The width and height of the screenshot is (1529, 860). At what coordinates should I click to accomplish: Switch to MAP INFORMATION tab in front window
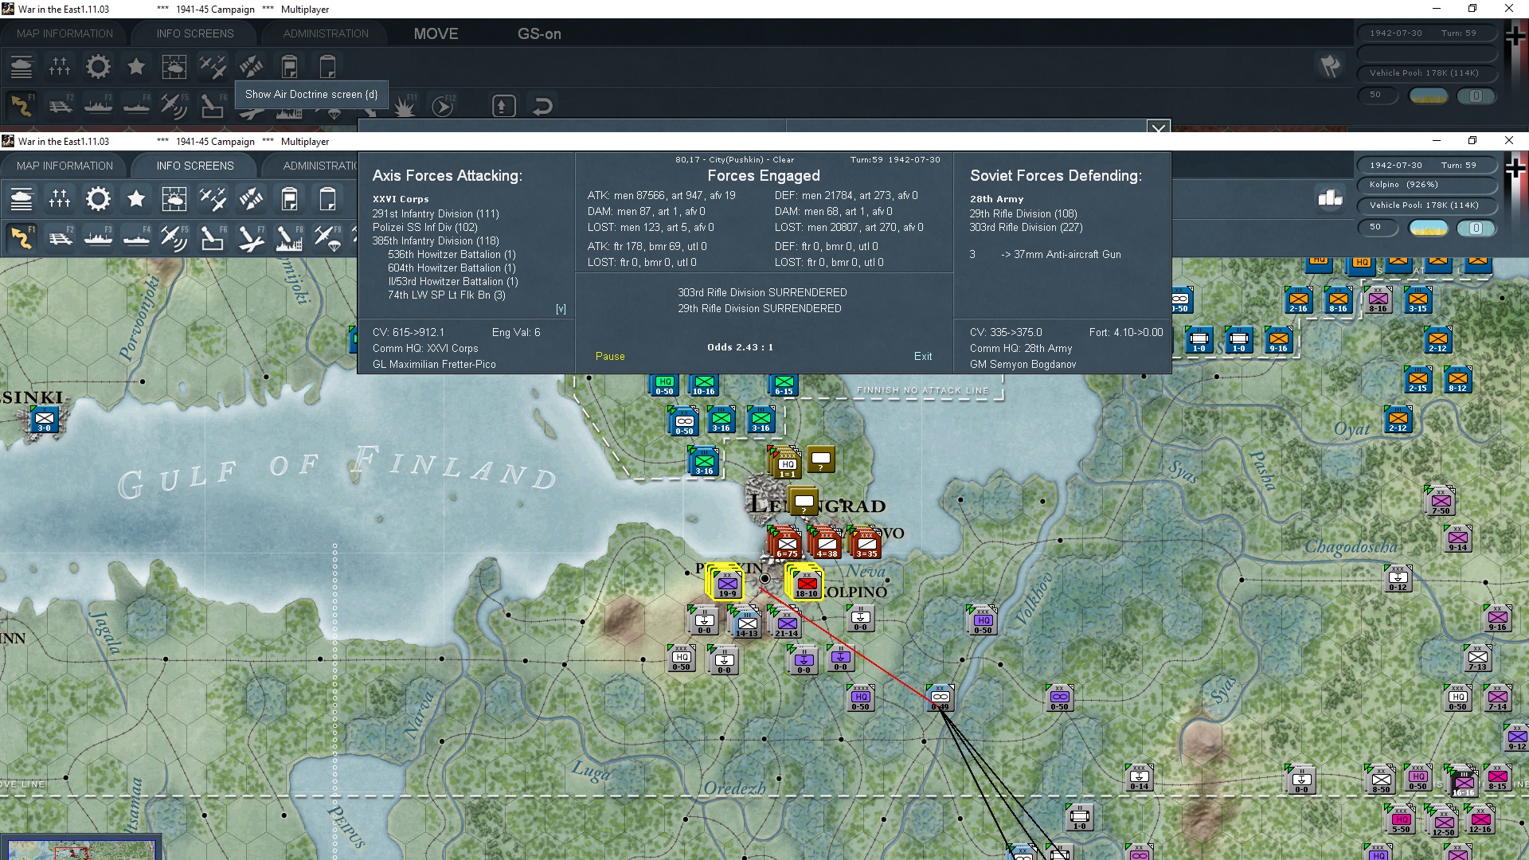tap(65, 166)
